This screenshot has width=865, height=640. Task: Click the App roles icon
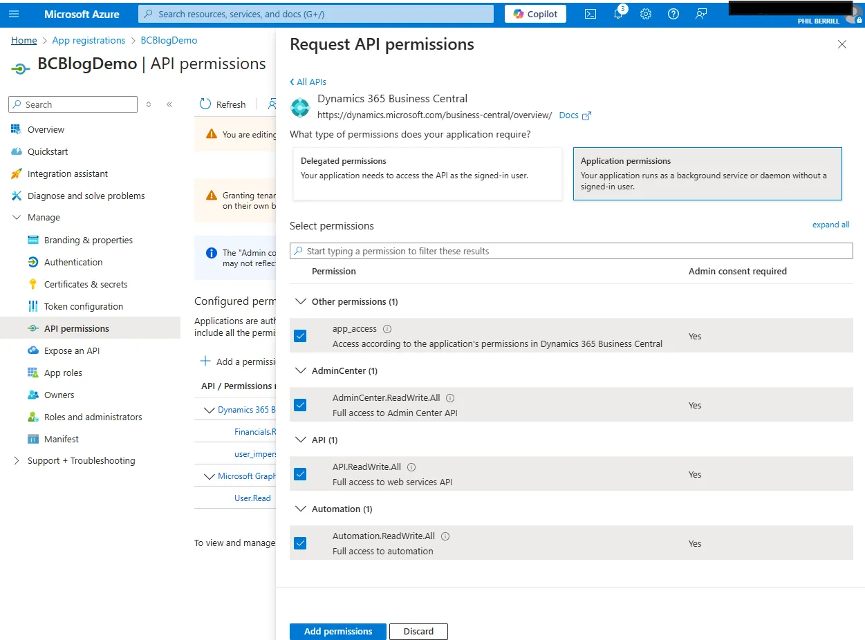[32, 373]
